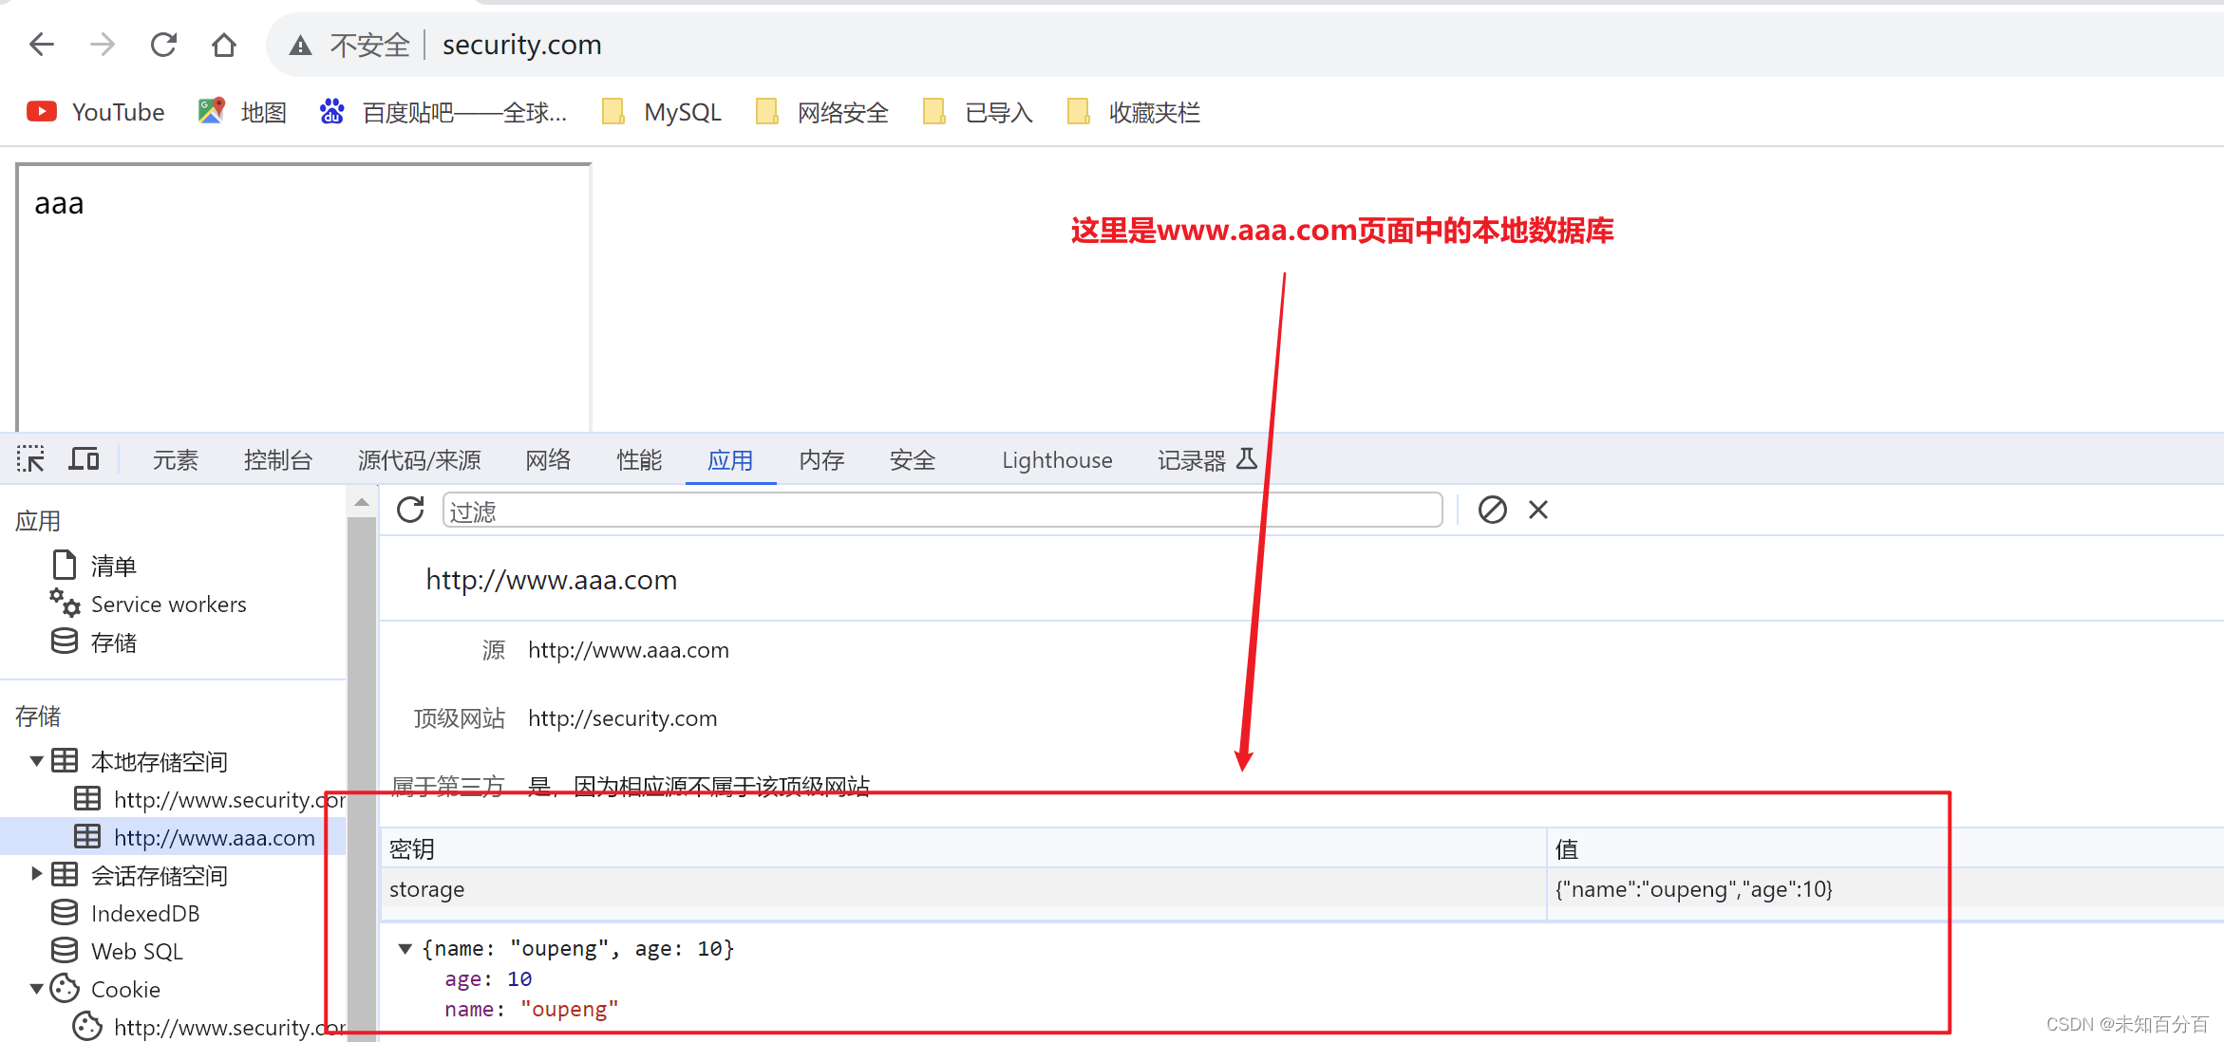Viewport: 2224px width, 1042px height.
Task: Clear all storage entries icon
Action: pyautogui.click(x=1492, y=511)
